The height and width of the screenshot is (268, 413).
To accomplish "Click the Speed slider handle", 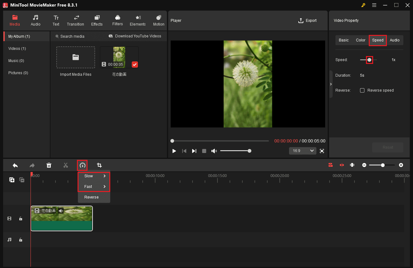I will (369, 60).
